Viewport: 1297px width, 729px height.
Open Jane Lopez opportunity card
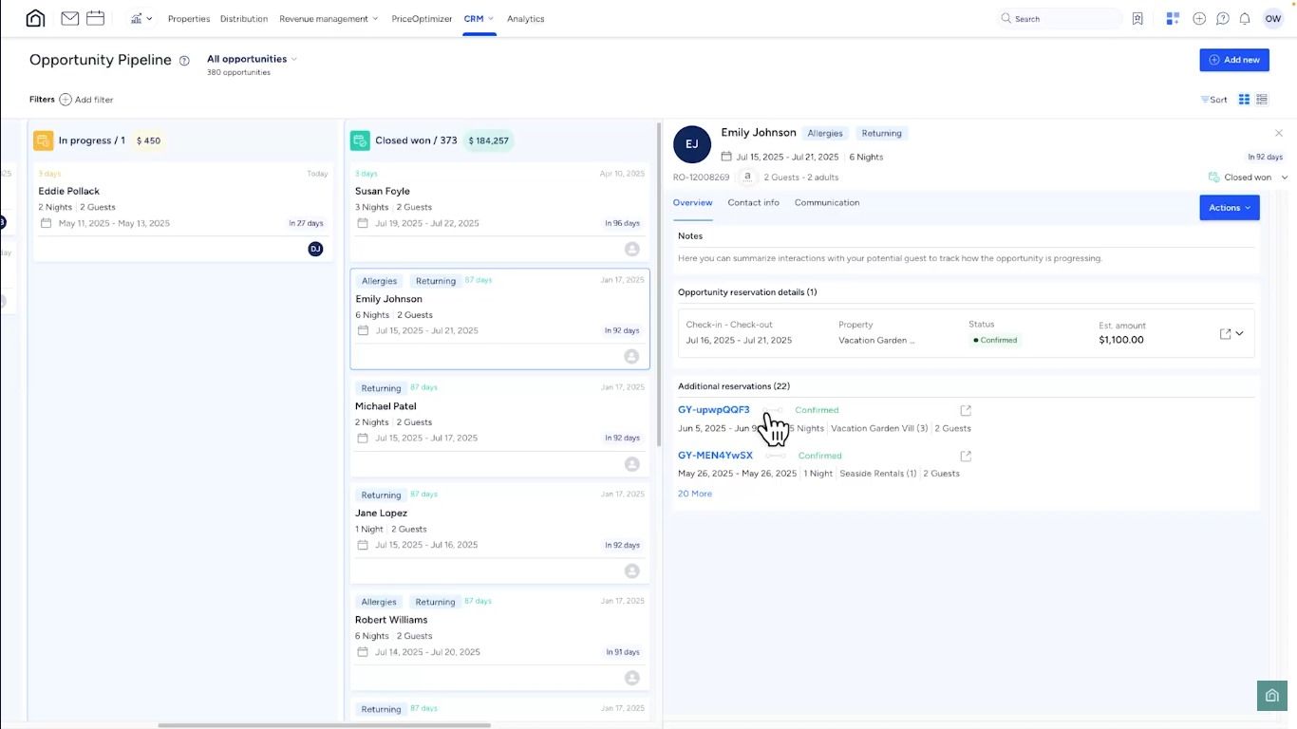pyautogui.click(x=499, y=533)
